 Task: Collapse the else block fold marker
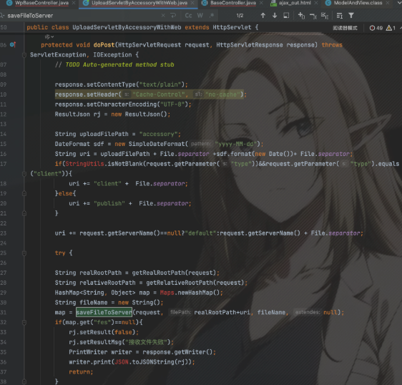coord(24,193)
